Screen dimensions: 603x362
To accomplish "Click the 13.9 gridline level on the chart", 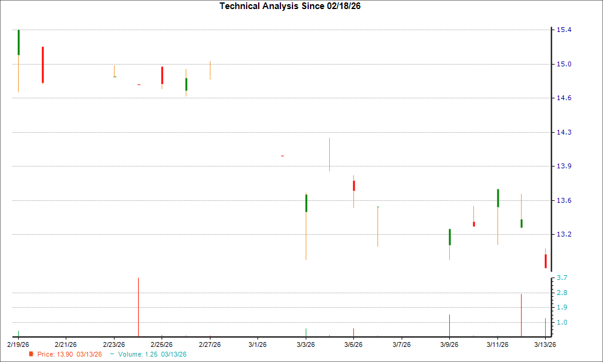I will pyautogui.click(x=271, y=165).
